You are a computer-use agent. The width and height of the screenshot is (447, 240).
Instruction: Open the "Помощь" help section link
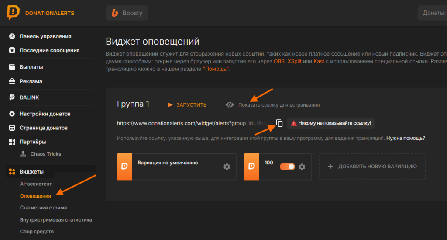(x=216, y=69)
